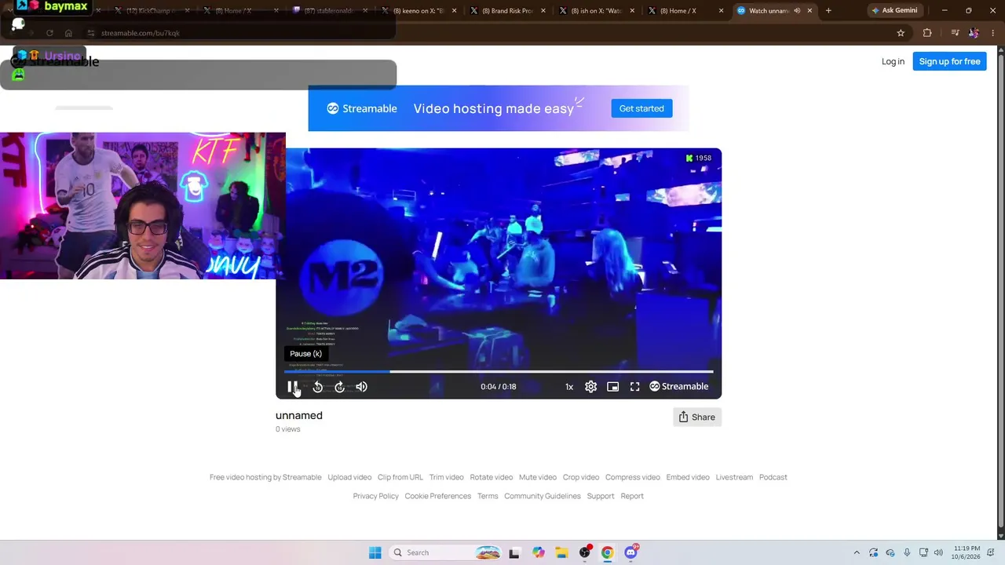Open the Livestream footer link
Screen dimensions: 1005x565
pos(734,477)
